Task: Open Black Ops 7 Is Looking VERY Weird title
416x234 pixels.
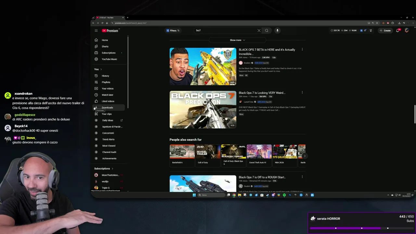Action: 262,93
